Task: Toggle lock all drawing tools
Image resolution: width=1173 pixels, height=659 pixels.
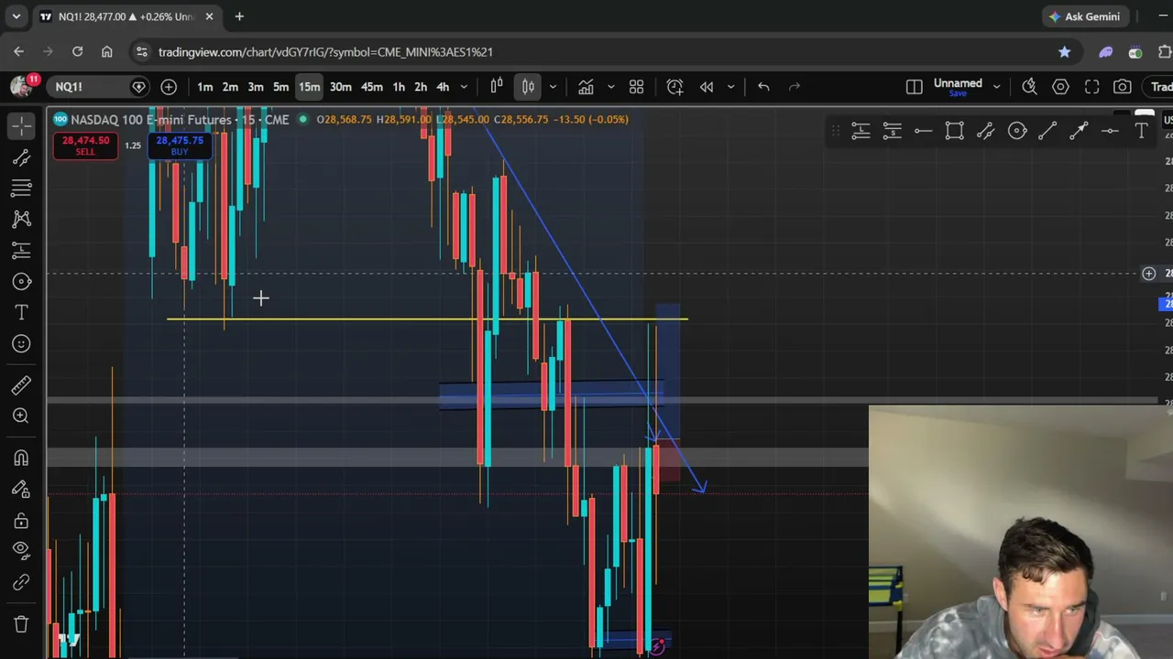Action: click(21, 521)
